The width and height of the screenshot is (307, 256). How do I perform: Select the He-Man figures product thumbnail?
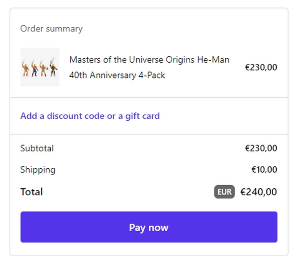click(40, 67)
